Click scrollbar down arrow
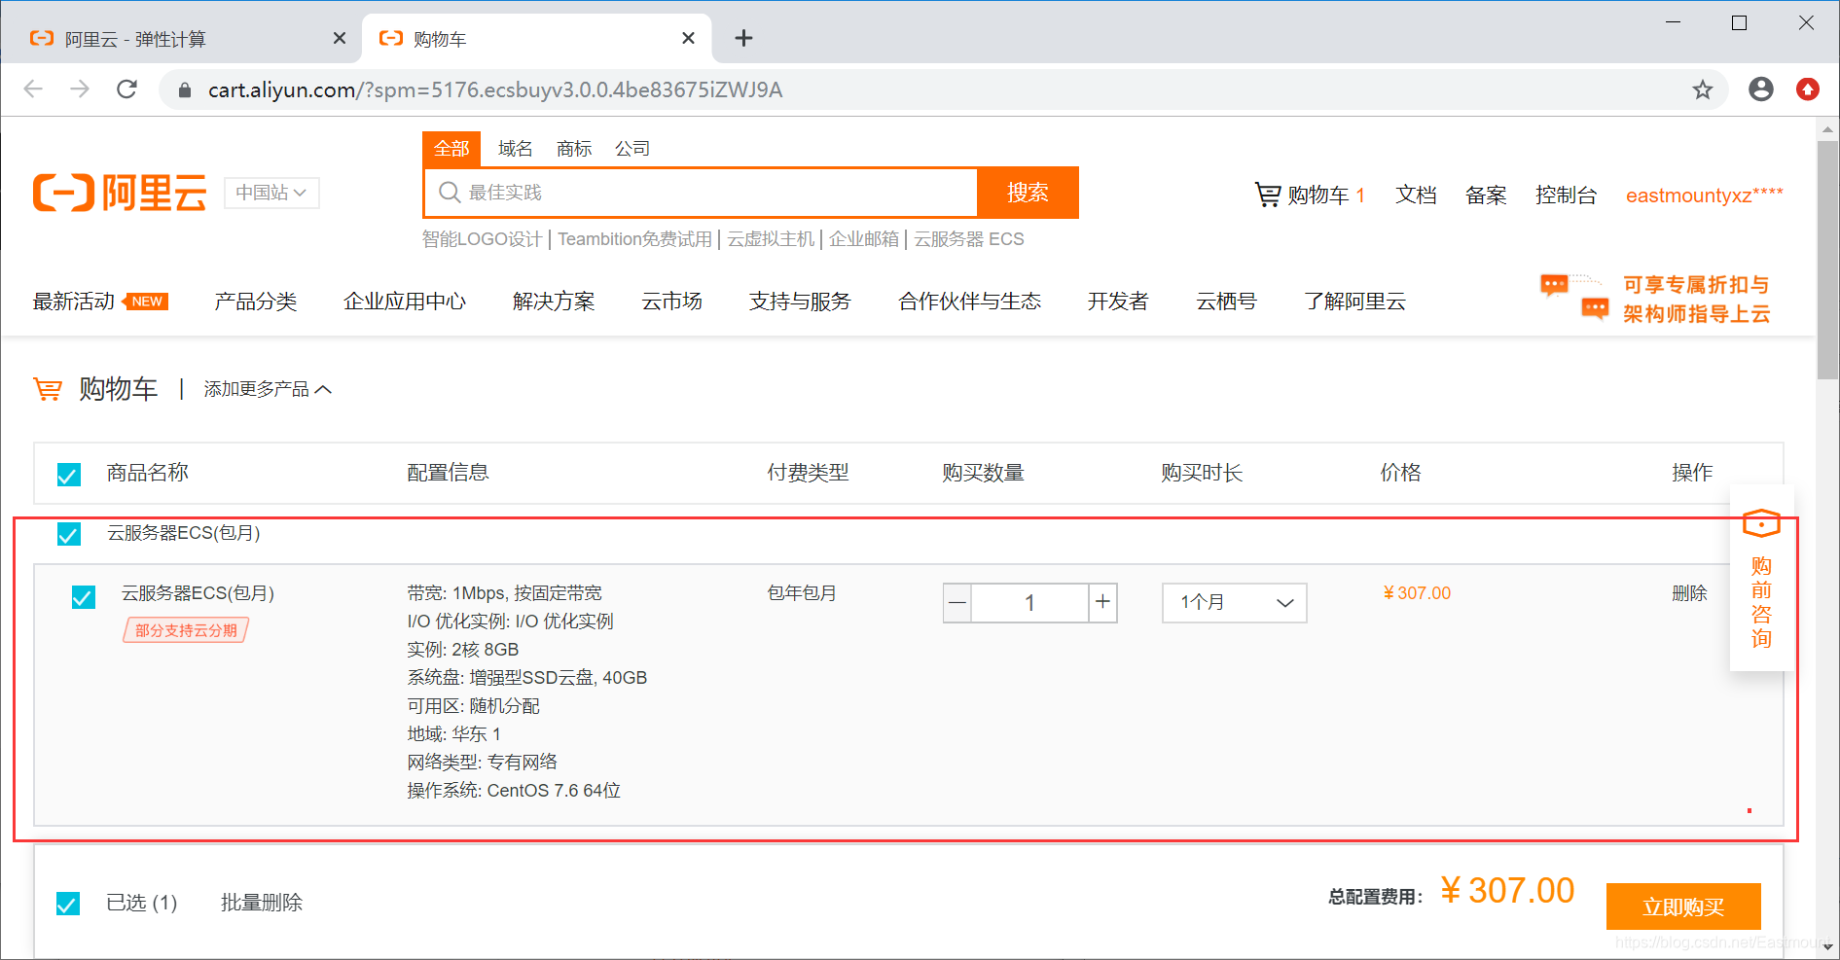 [1827, 946]
